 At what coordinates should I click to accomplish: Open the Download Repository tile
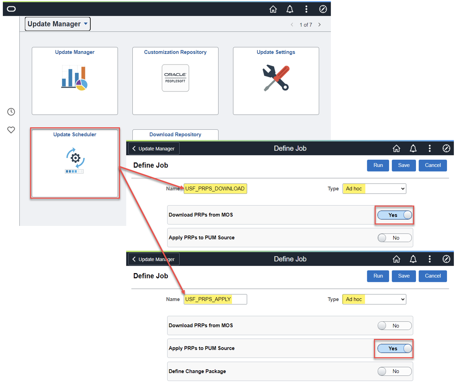pos(175,135)
